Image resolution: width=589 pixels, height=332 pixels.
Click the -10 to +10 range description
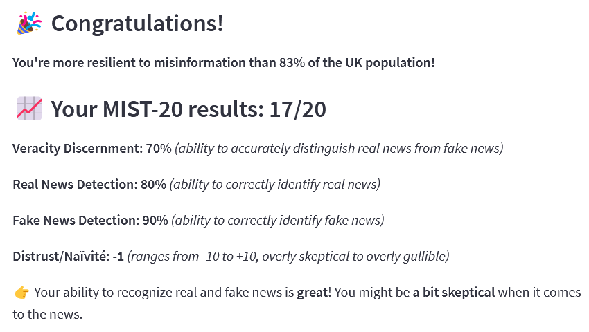coord(288,257)
